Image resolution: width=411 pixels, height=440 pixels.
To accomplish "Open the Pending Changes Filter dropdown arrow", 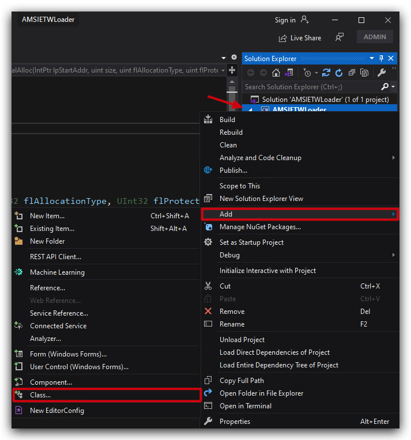I will tap(316, 73).
